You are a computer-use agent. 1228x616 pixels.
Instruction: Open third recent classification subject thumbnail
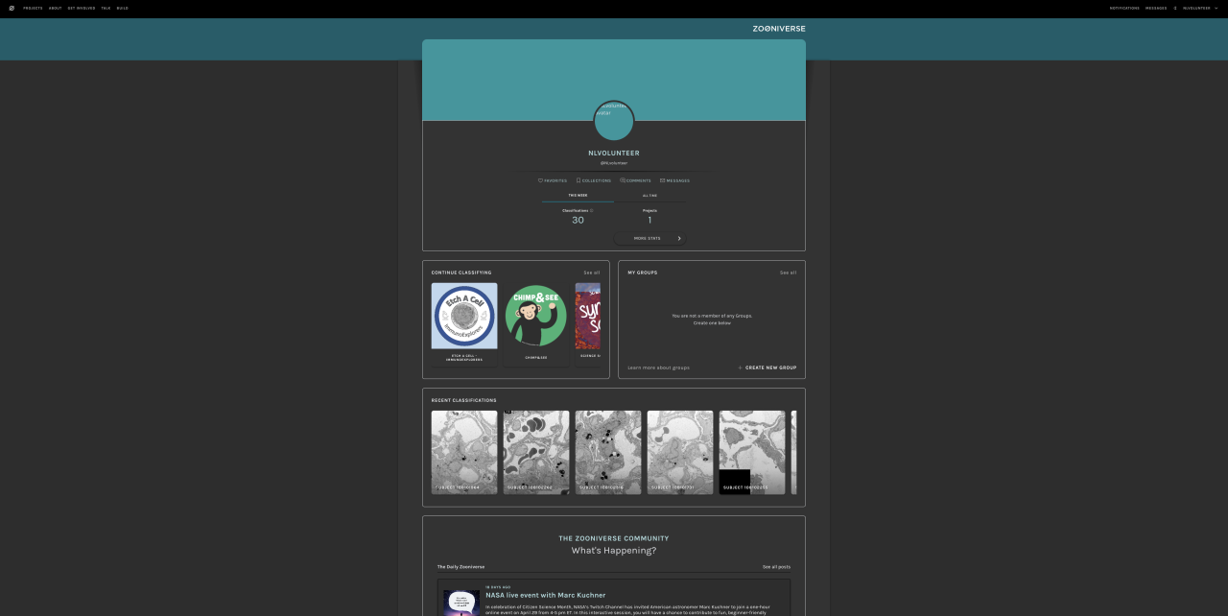[608, 453]
